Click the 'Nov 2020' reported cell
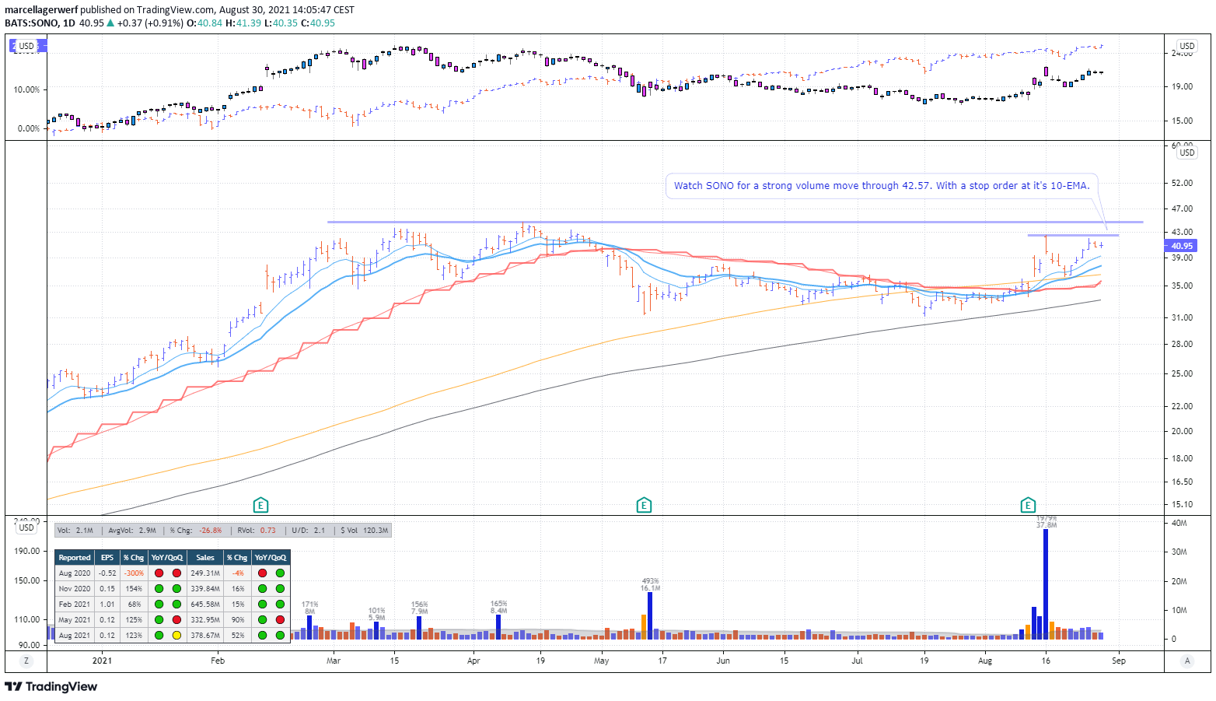1216x701 pixels. click(75, 589)
